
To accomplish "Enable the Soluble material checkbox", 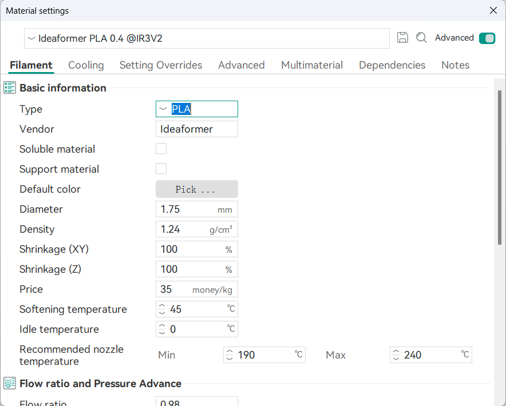I will click(161, 149).
